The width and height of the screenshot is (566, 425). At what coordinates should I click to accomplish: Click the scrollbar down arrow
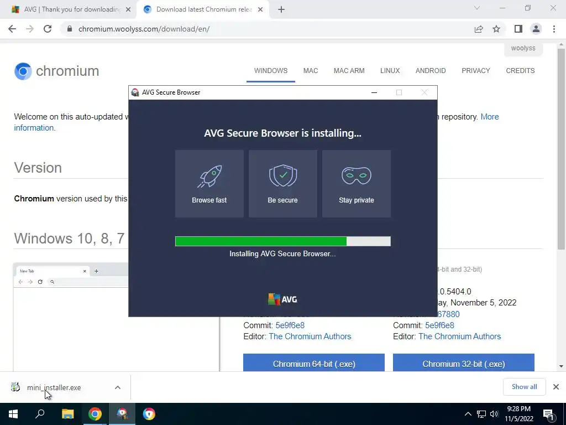pos(561,366)
